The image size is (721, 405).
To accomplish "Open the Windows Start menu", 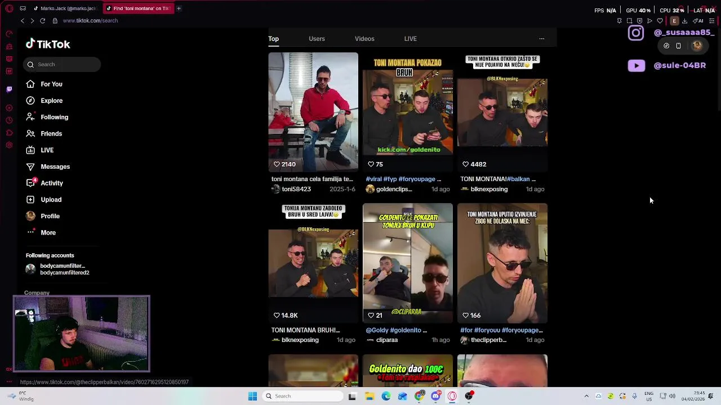I will coord(252,396).
